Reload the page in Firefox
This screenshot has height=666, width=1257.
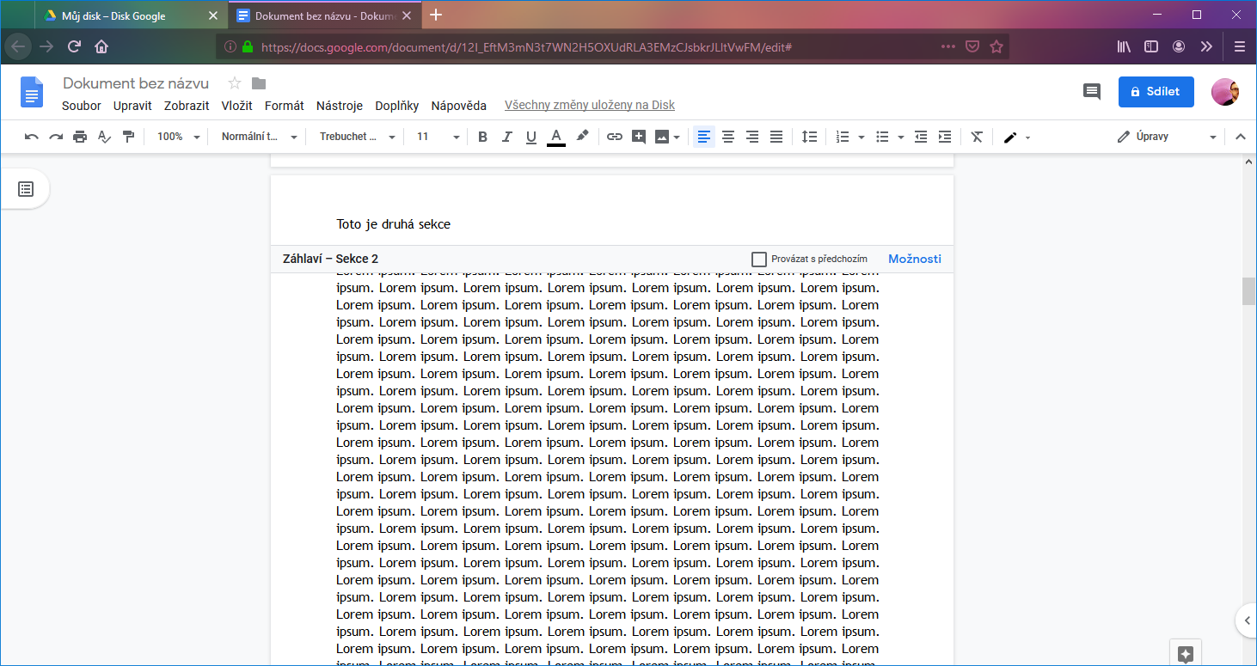75,46
